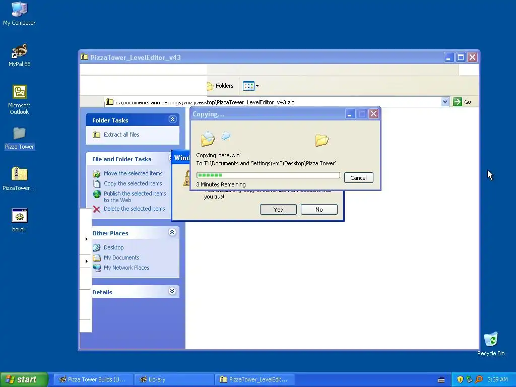516x387 pixels.
Task: Select the Pizza Tower desktop folder
Action: pyautogui.click(x=19, y=138)
